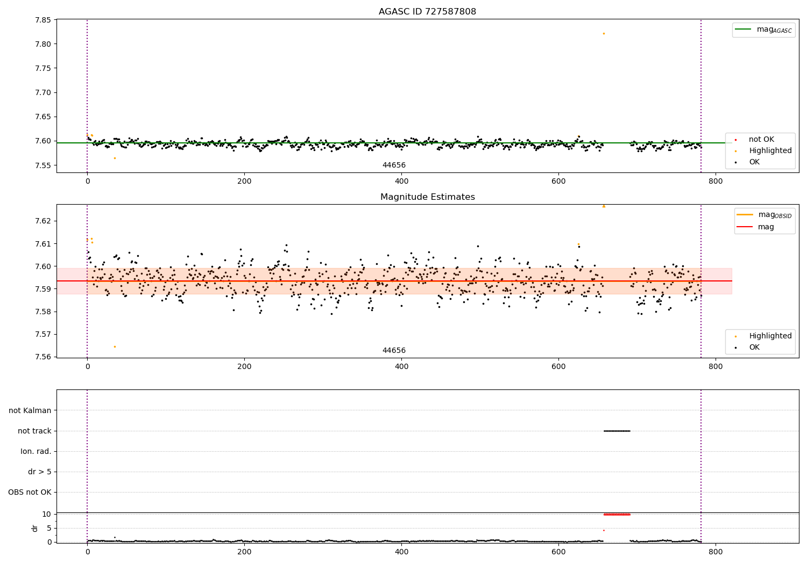This screenshot has width=807, height=564.
Task: Click the black 'not track' flagged segment
Action: 617,431
